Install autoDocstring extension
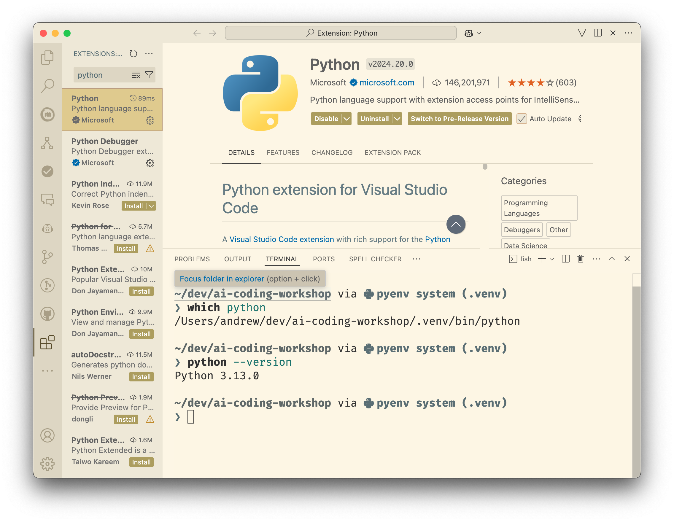Image resolution: width=674 pixels, height=522 pixels. click(x=141, y=377)
